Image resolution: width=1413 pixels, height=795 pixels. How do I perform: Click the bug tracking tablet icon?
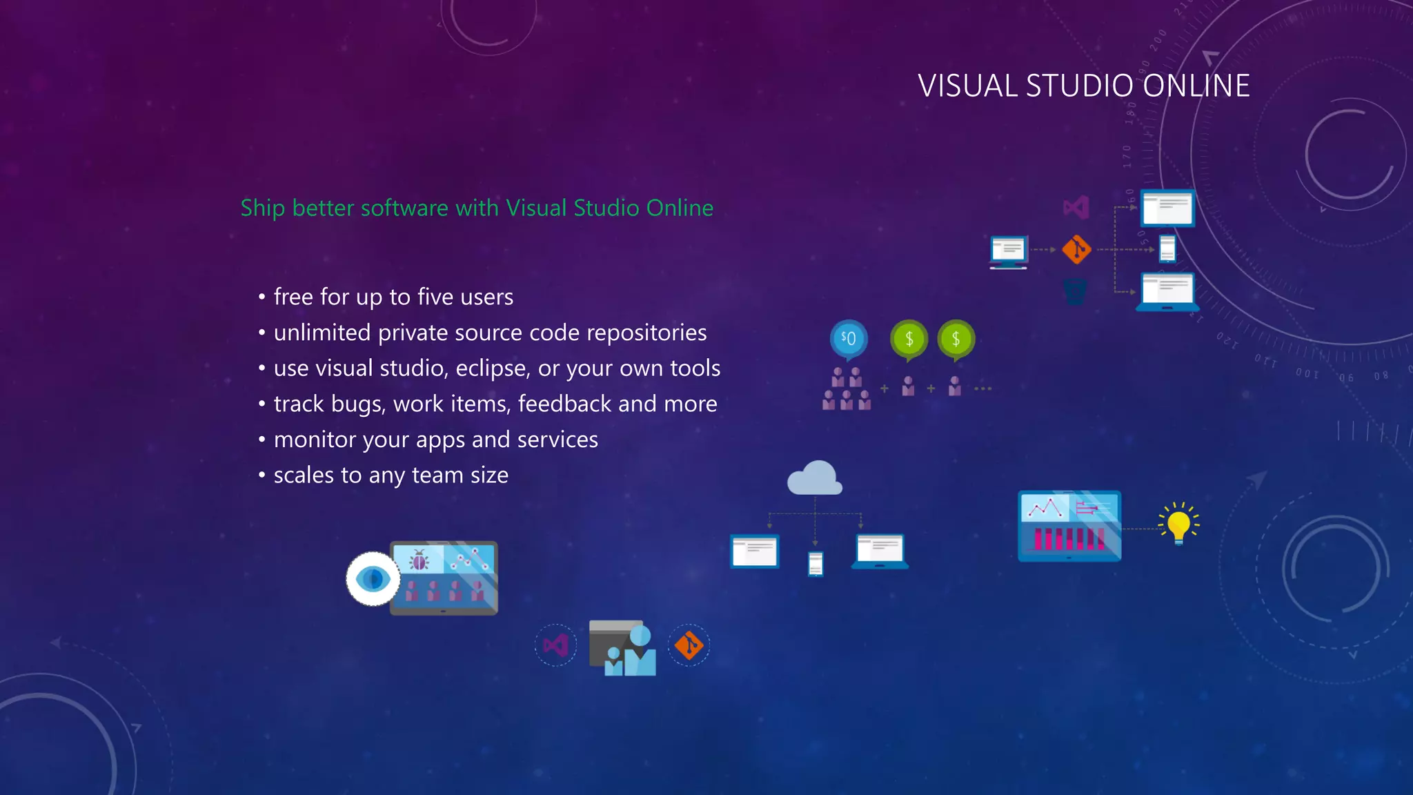pos(444,578)
